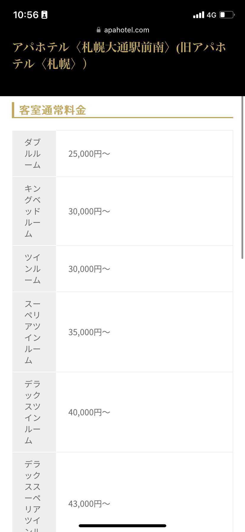This screenshot has height=532, width=245.
Task: Tap the 40,000円〜 price
Action: pos(89,412)
